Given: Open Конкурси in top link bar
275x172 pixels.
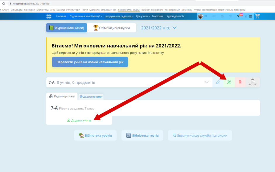Looking at the screenshot, I should tap(29, 10).
